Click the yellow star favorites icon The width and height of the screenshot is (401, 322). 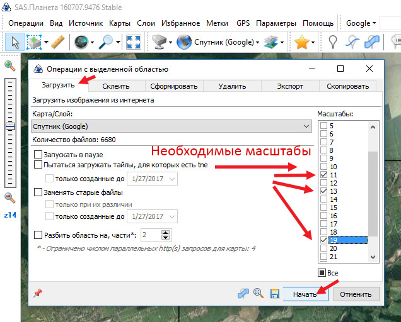pos(301,42)
